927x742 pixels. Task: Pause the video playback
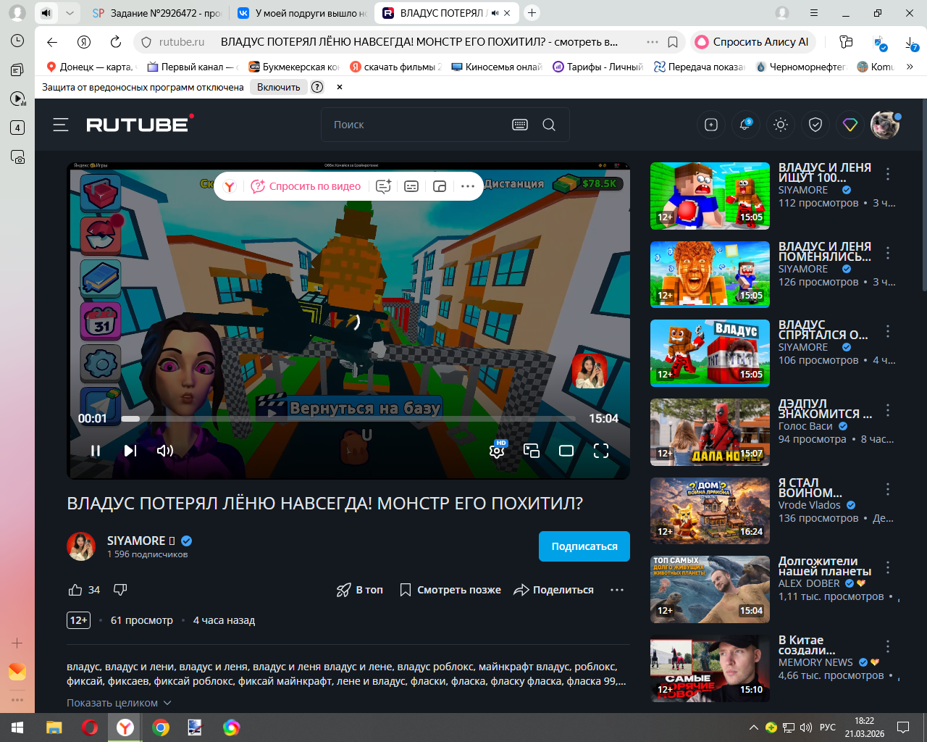(96, 451)
